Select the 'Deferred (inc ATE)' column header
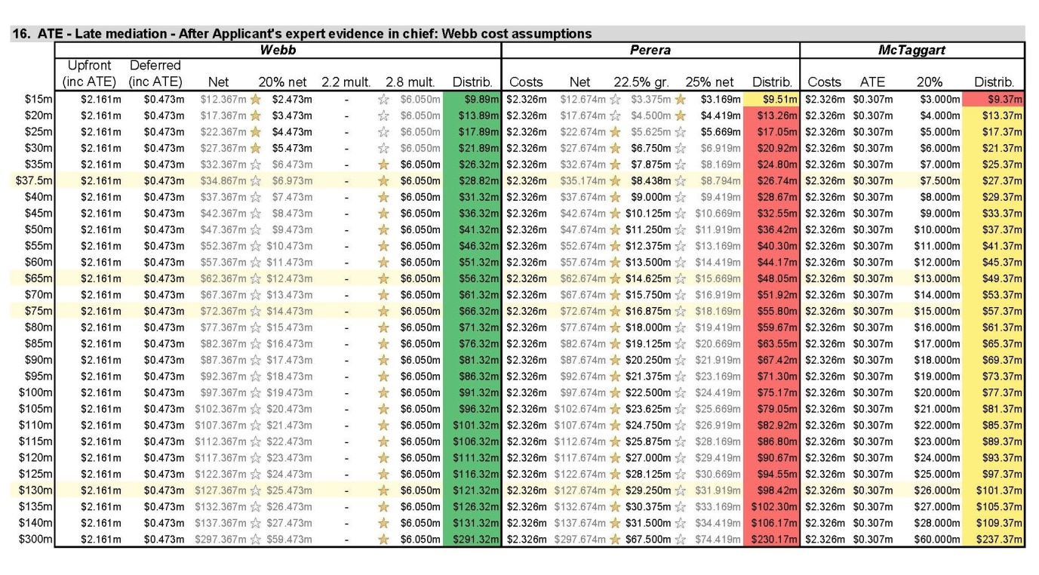 point(155,74)
